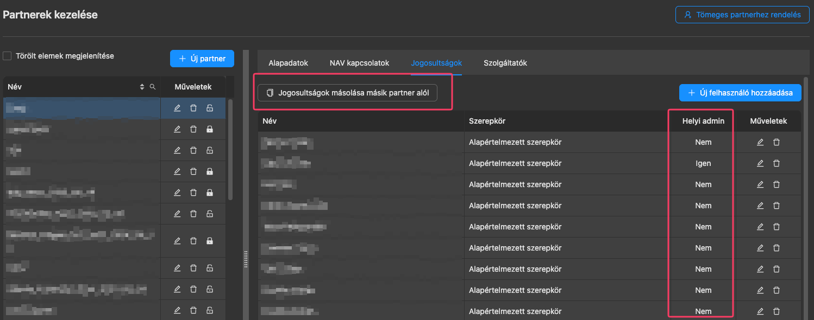Delete the first user in permissions table
The height and width of the screenshot is (320, 814).
point(777,142)
